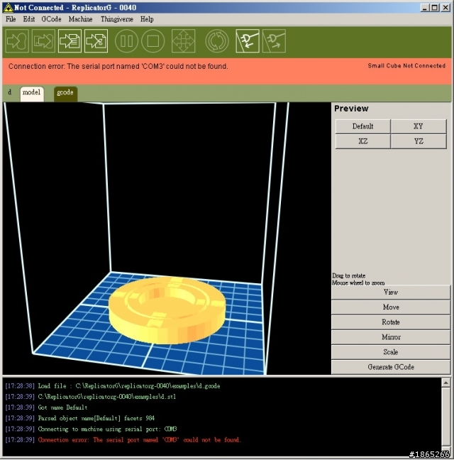Click the 'Small Cube Not Connected' status text
Viewport: 454px width, 460px height.
point(406,66)
